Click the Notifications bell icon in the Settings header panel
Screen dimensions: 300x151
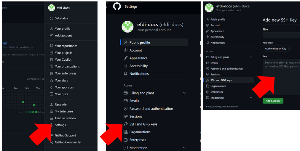click(x=125, y=74)
